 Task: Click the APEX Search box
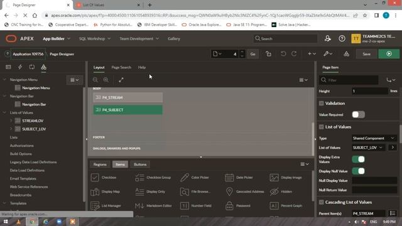point(285,38)
